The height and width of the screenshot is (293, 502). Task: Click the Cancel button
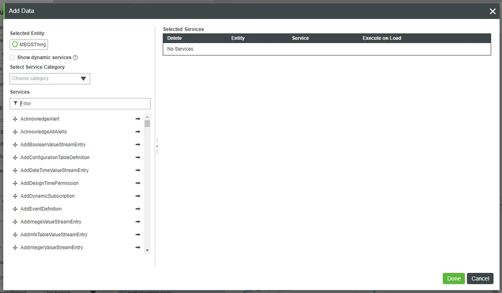pyautogui.click(x=480, y=278)
